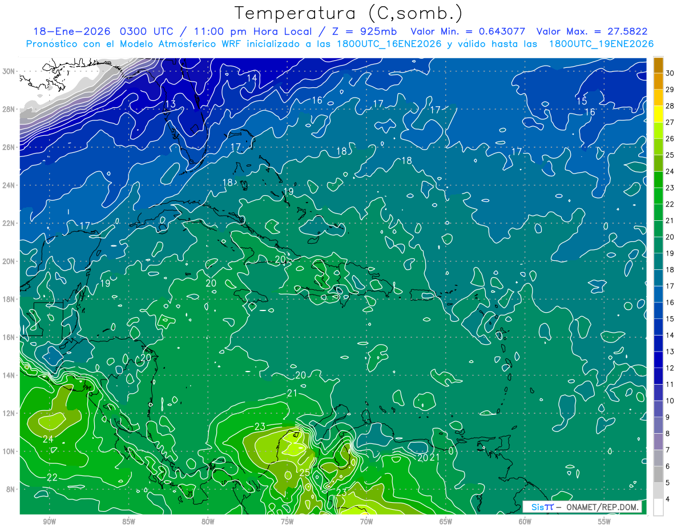The image size is (685, 529).
Task: Pick the yellow swatch between 27 and 28
Action: pos(658,114)
